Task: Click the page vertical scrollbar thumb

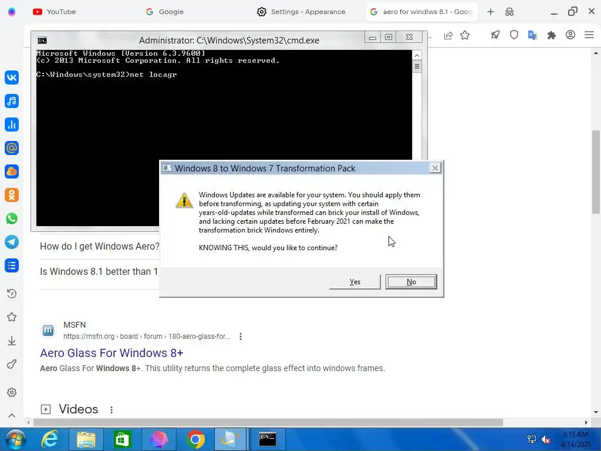Action: point(596,172)
